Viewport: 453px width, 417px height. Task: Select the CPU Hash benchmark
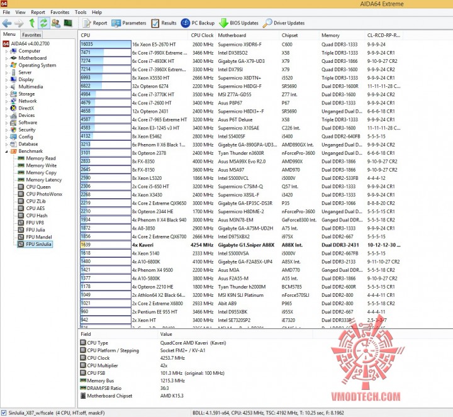[x=36, y=216]
